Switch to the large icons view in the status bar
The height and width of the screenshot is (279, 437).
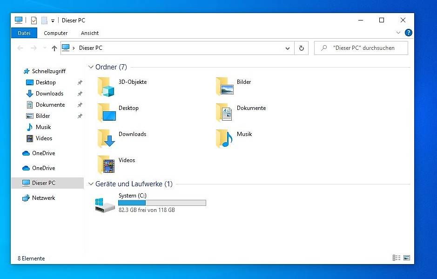[407, 258]
